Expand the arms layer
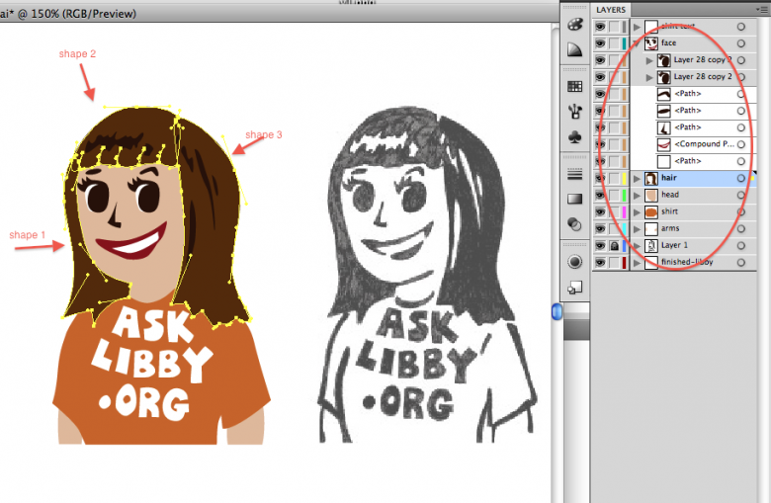This screenshot has width=771, height=503. point(637,229)
